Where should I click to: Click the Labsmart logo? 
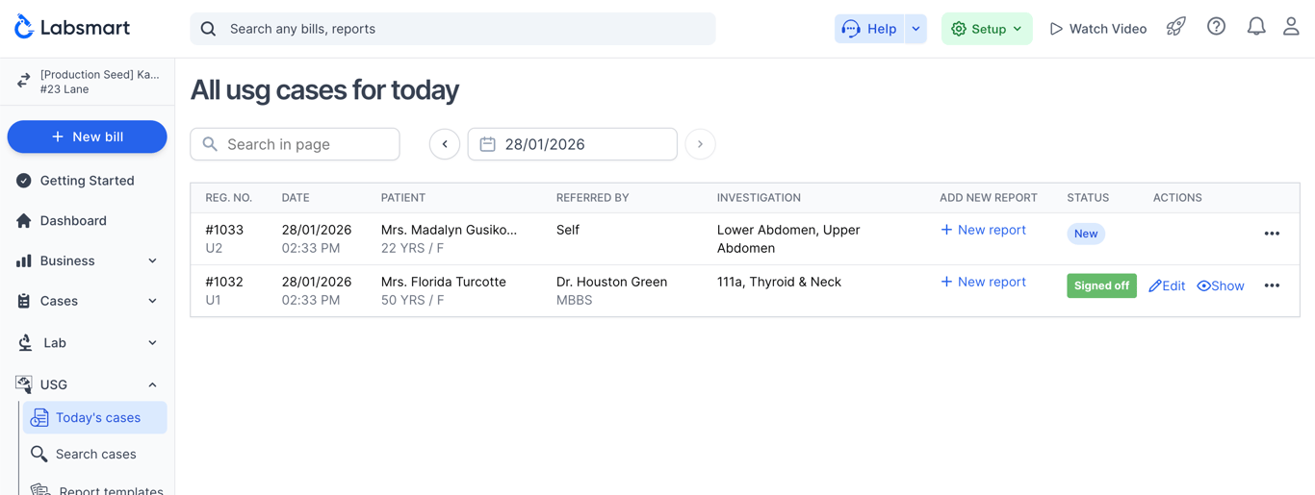click(x=72, y=28)
